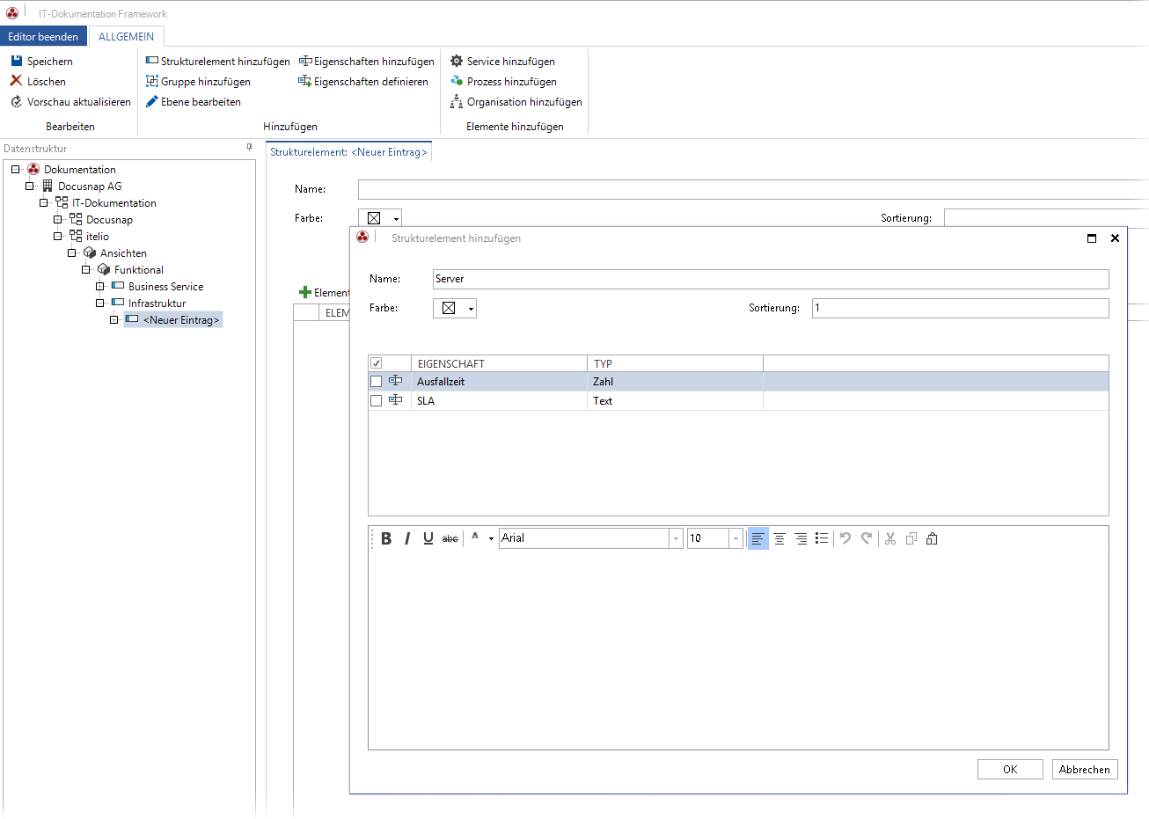Click the undo arrow in editor toolbar
The width and height of the screenshot is (1149, 819).
(x=845, y=538)
